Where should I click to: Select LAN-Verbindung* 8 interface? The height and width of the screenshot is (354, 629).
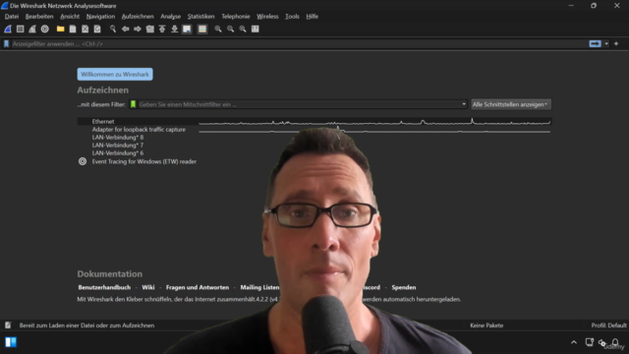(x=118, y=138)
